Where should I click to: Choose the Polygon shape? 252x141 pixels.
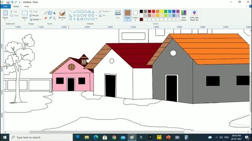pyautogui.click(x=89, y=12)
